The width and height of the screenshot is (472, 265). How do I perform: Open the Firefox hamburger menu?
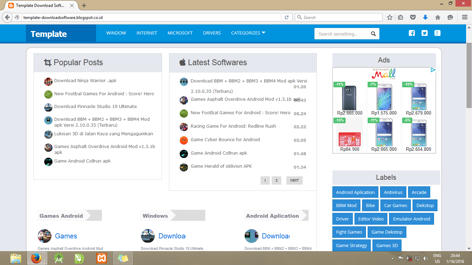coord(464,17)
